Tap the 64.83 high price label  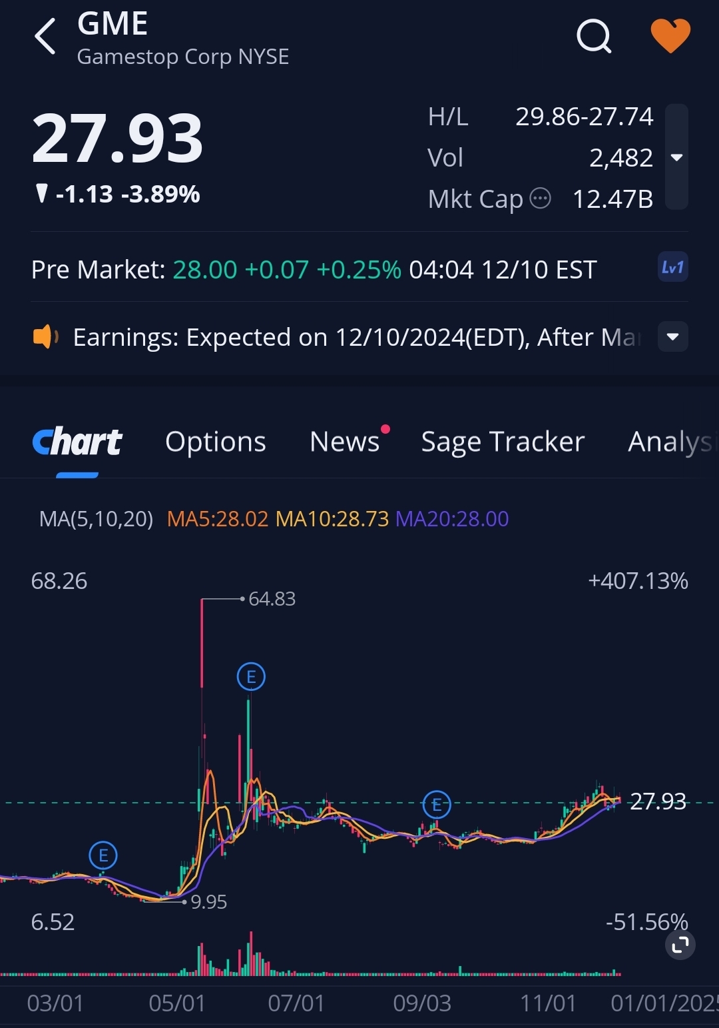[x=272, y=599]
